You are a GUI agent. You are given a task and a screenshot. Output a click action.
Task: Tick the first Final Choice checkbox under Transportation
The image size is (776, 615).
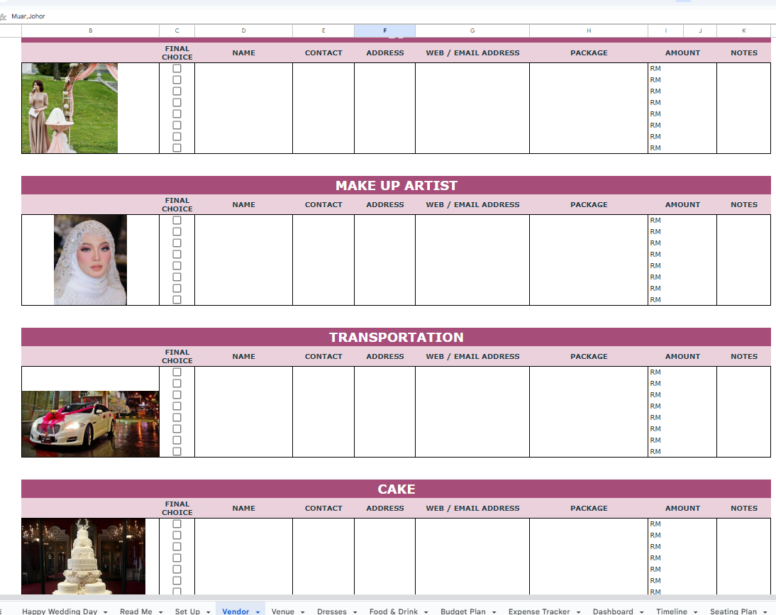point(177,372)
